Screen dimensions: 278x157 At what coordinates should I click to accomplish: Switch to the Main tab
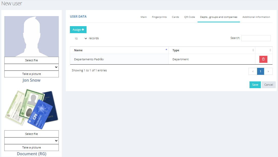[144, 17]
